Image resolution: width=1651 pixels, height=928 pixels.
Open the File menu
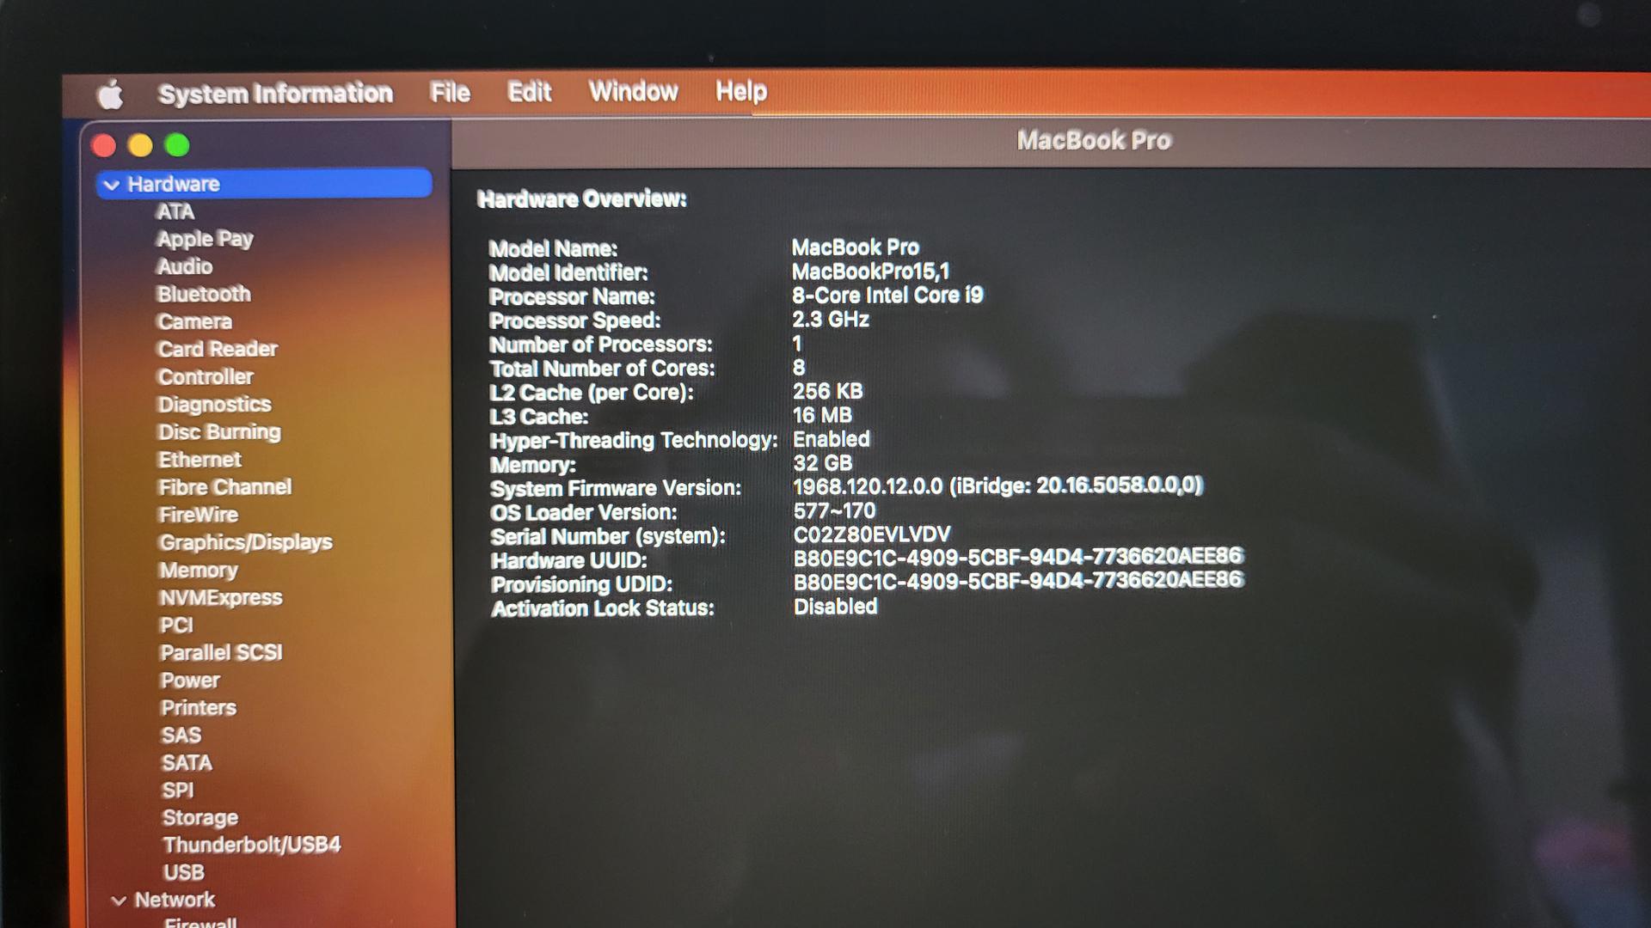point(450,92)
